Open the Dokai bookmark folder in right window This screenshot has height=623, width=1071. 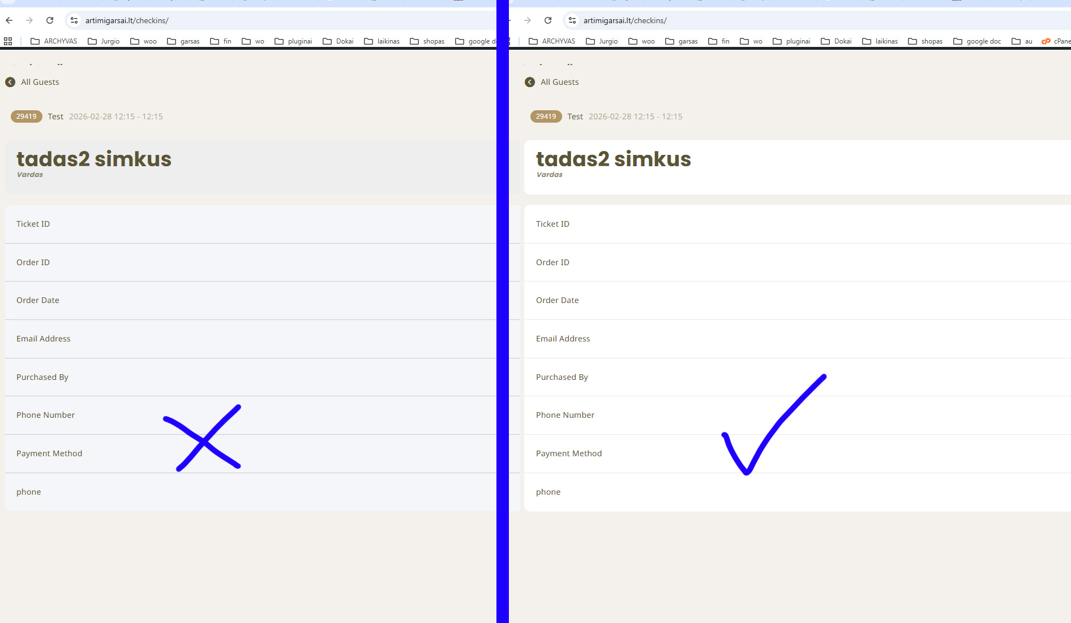click(836, 41)
